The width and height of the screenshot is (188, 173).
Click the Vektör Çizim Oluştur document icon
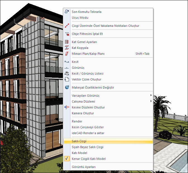coord(67,79)
